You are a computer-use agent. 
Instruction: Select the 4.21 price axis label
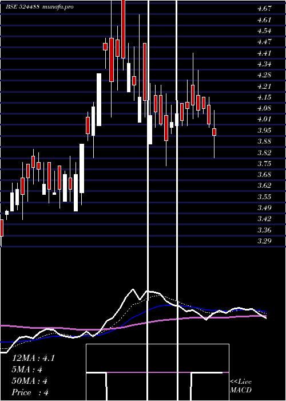click(x=264, y=86)
